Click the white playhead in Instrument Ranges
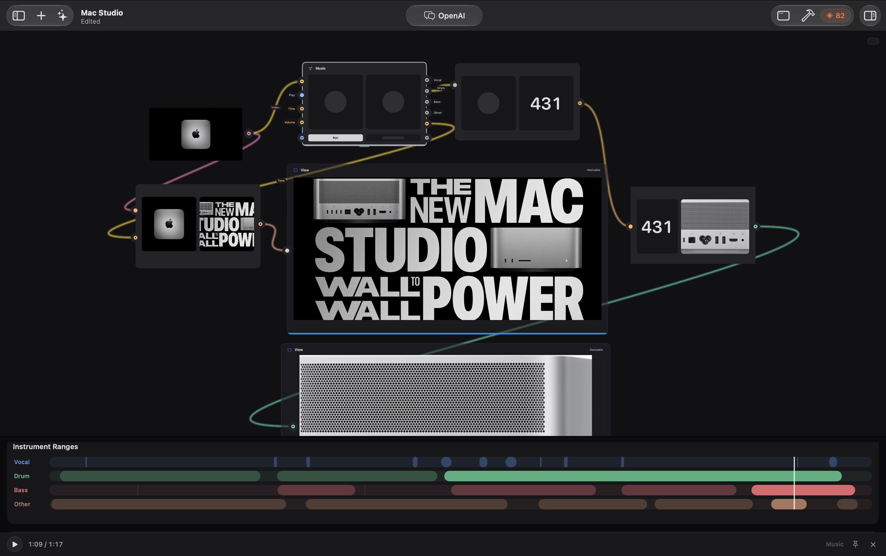The height and width of the screenshot is (556, 886). pos(794,483)
